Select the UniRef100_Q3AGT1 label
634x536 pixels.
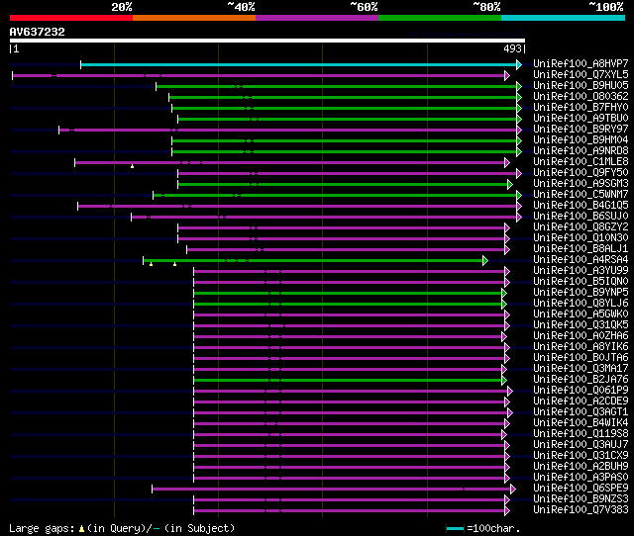[581, 412]
